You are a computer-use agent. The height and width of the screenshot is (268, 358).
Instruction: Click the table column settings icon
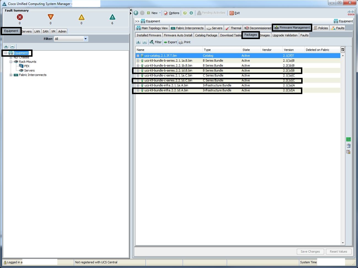tap(343, 50)
